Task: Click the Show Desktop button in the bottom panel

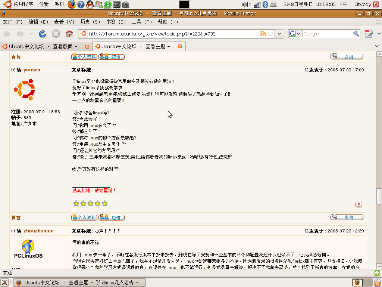Action: (4, 283)
